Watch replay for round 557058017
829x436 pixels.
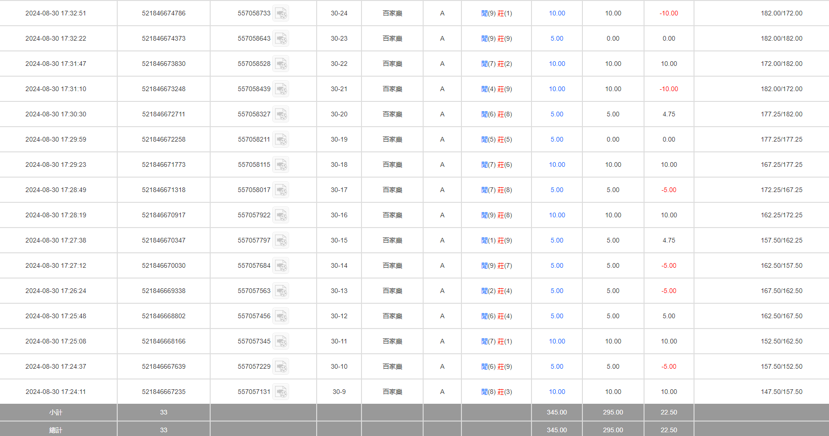point(281,190)
